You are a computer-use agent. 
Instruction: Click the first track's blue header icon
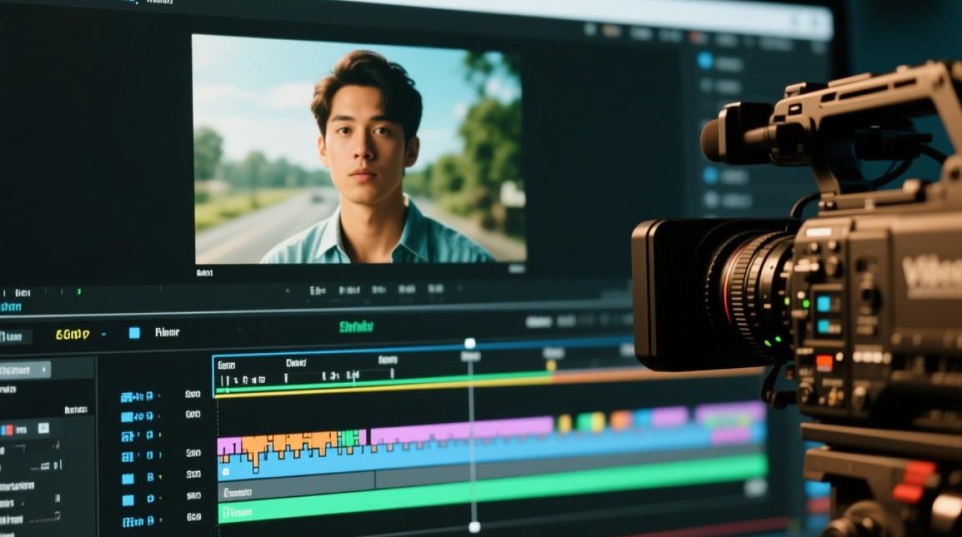click(x=127, y=396)
